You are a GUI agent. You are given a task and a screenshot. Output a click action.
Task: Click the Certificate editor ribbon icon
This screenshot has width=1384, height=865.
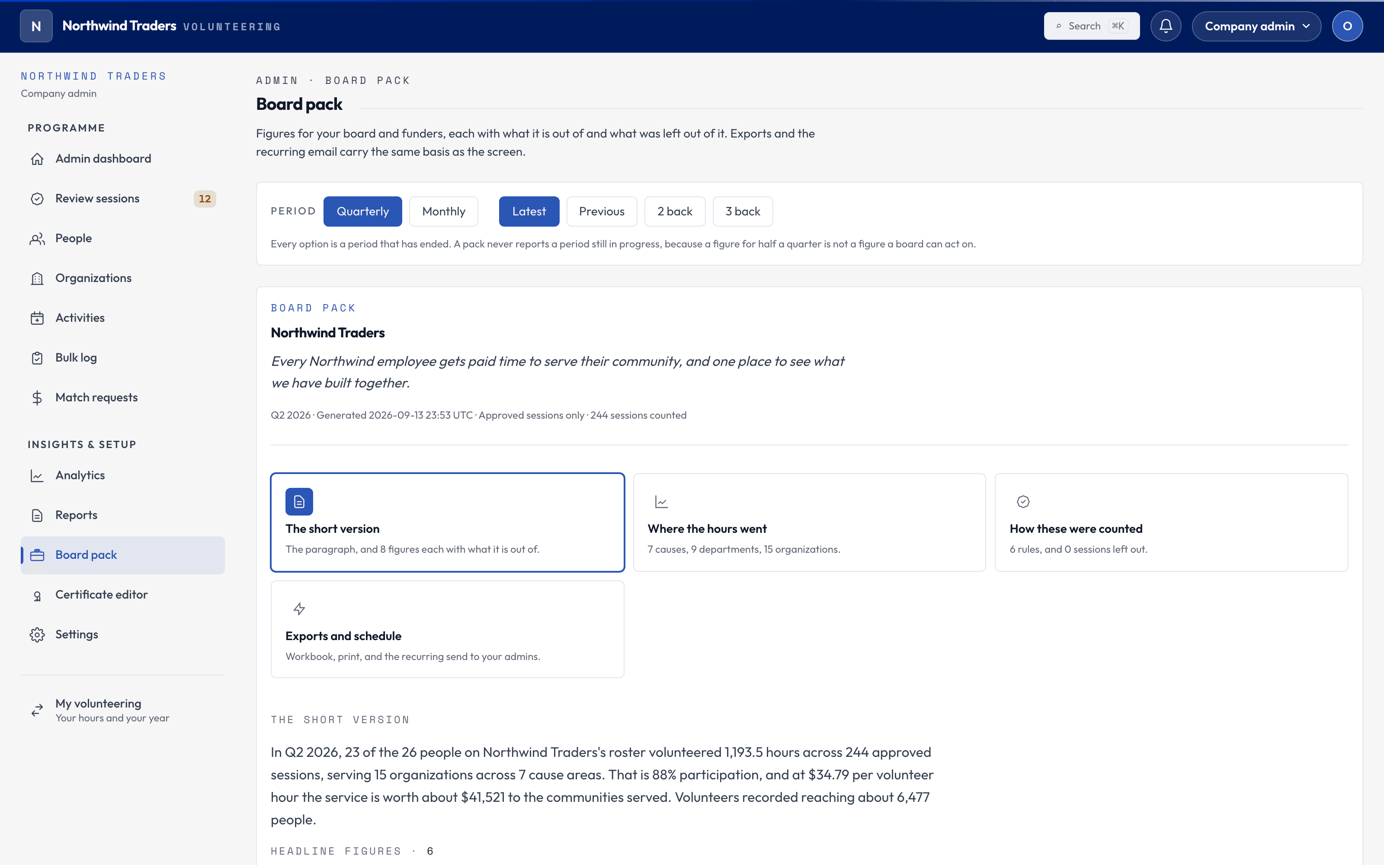(x=37, y=595)
